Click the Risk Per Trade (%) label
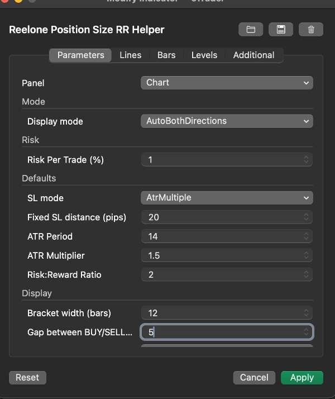Screen dimensions: 335x399 click(x=65, y=160)
